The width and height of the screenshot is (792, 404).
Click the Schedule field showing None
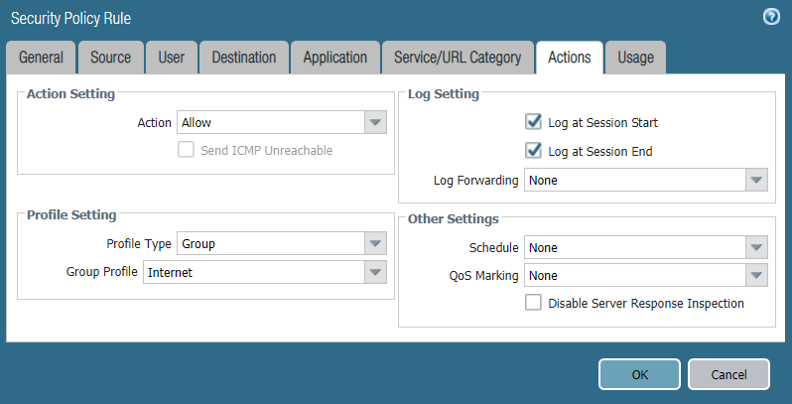635,247
